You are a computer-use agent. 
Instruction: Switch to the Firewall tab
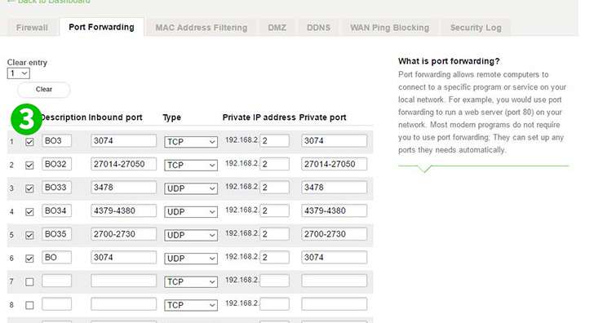32,28
